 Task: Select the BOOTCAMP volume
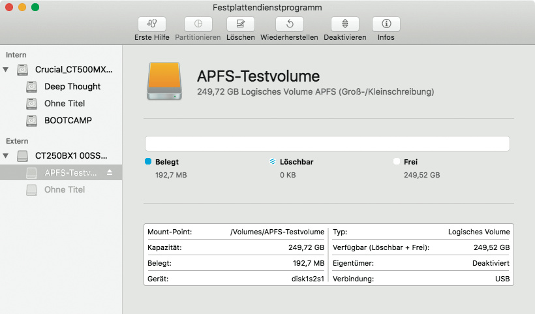[68, 120]
